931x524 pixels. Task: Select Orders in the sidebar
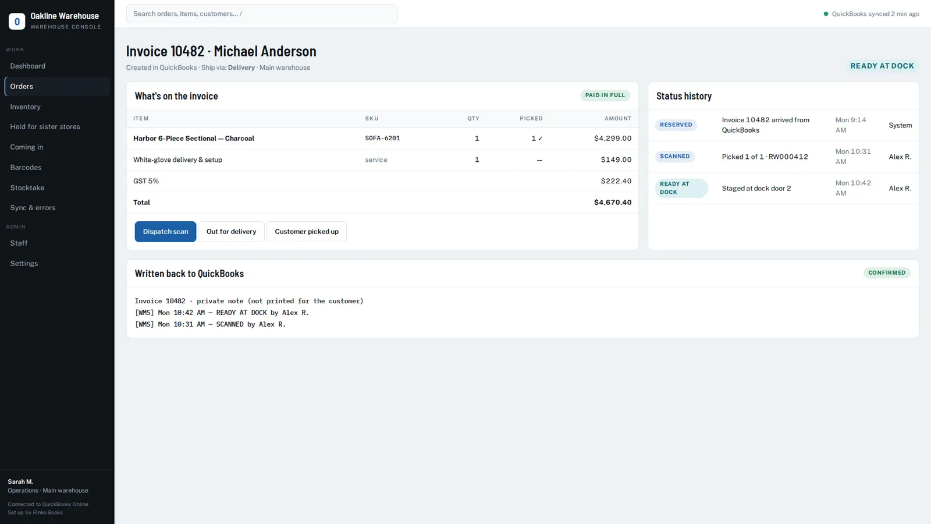[x=57, y=86]
